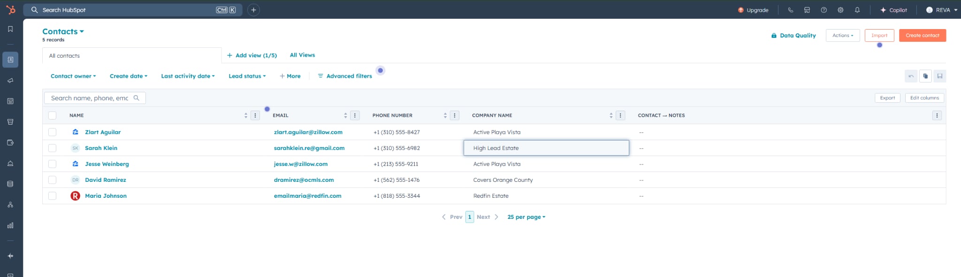
Task: Click the calling phone icon
Action: click(x=791, y=10)
